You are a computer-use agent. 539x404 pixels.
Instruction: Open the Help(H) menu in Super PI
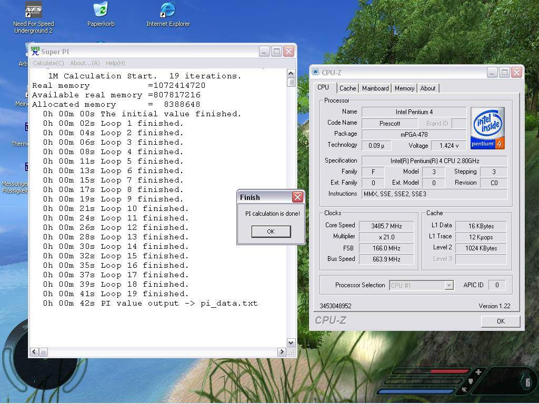[x=115, y=63]
